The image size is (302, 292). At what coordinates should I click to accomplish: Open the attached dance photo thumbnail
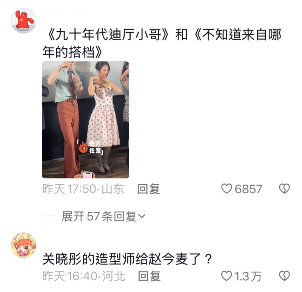[x=86, y=120]
